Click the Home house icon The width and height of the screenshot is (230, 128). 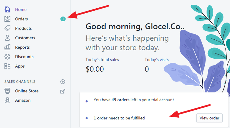tap(7, 9)
